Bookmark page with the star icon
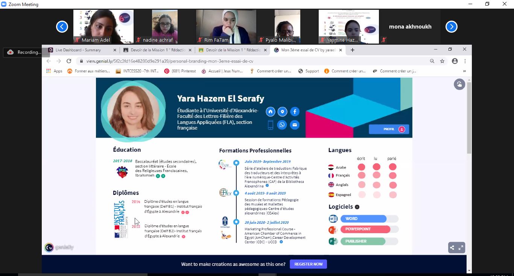This screenshot has height=276, width=514. pos(443,61)
